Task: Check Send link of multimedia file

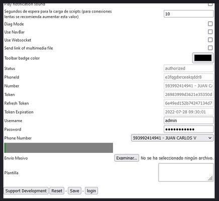Action: tap(210, 48)
